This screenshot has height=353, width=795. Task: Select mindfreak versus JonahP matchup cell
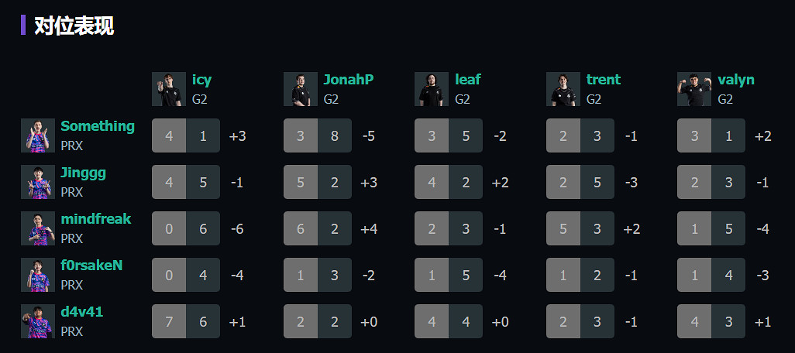click(x=318, y=228)
